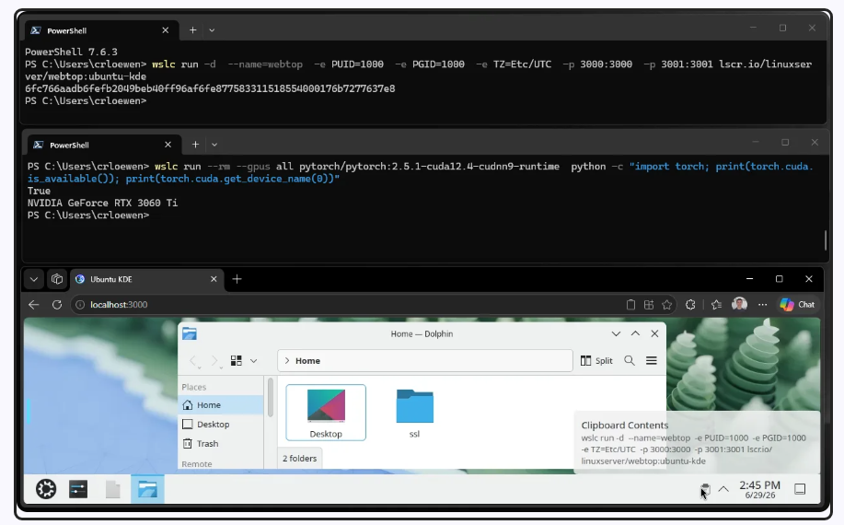The image size is (844, 525).
Task: Open Dolphin's search icon
Action: point(630,361)
